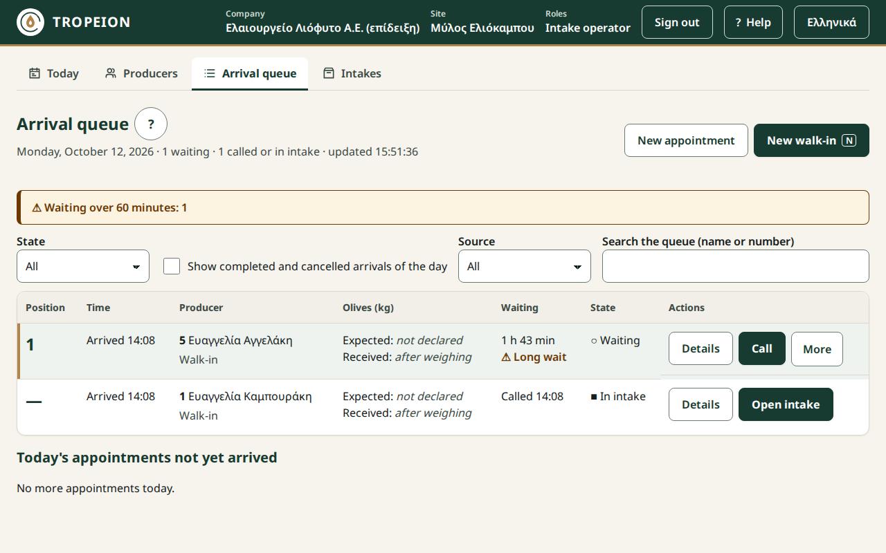The width and height of the screenshot is (886, 553).
Task: Click the site name Μύλος Ελιόκαμπου
Action: pos(482,28)
